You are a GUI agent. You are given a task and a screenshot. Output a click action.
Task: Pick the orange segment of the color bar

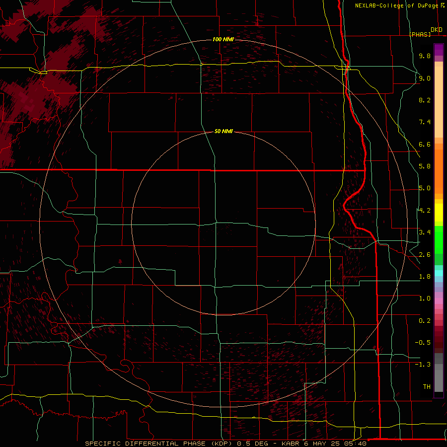point(439,172)
